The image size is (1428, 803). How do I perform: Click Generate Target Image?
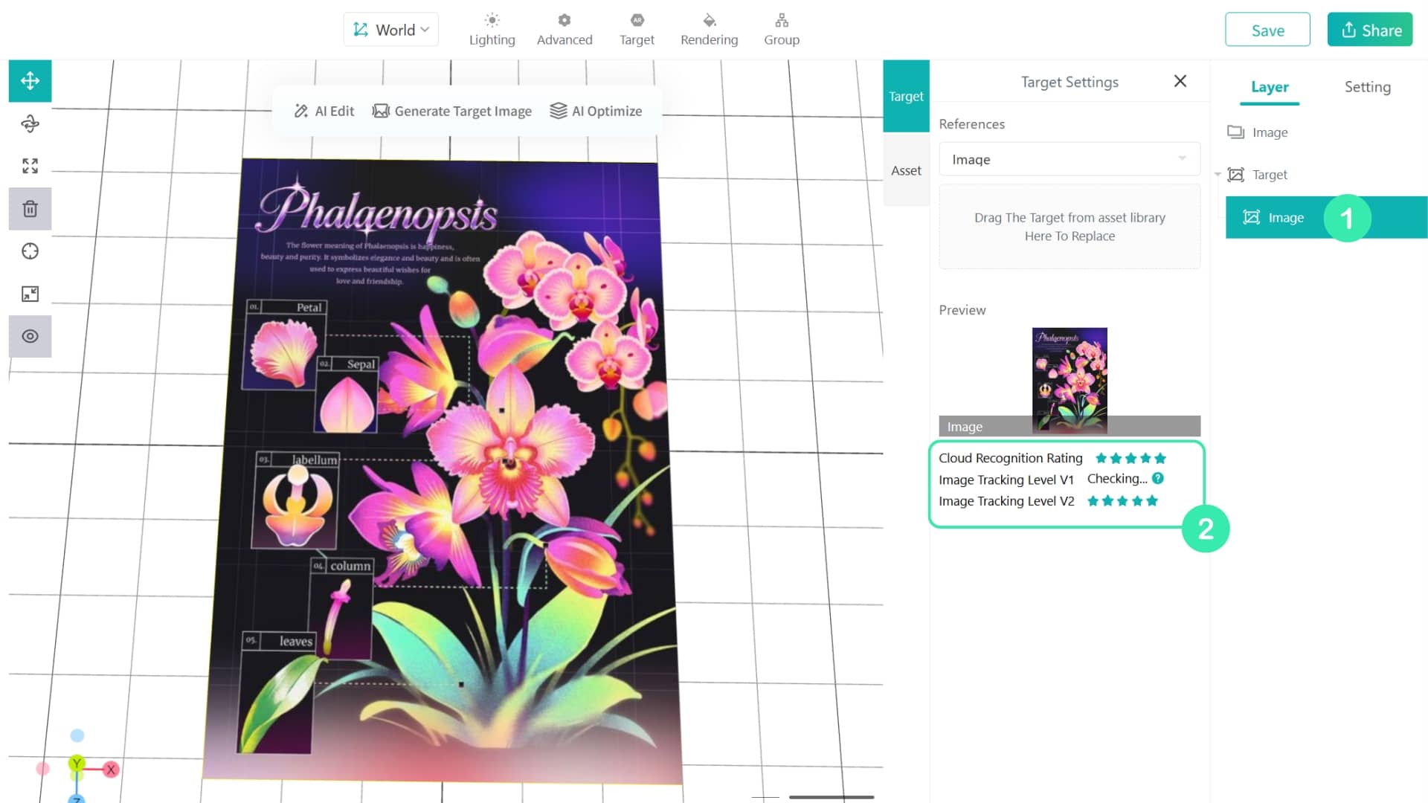(452, 111)
